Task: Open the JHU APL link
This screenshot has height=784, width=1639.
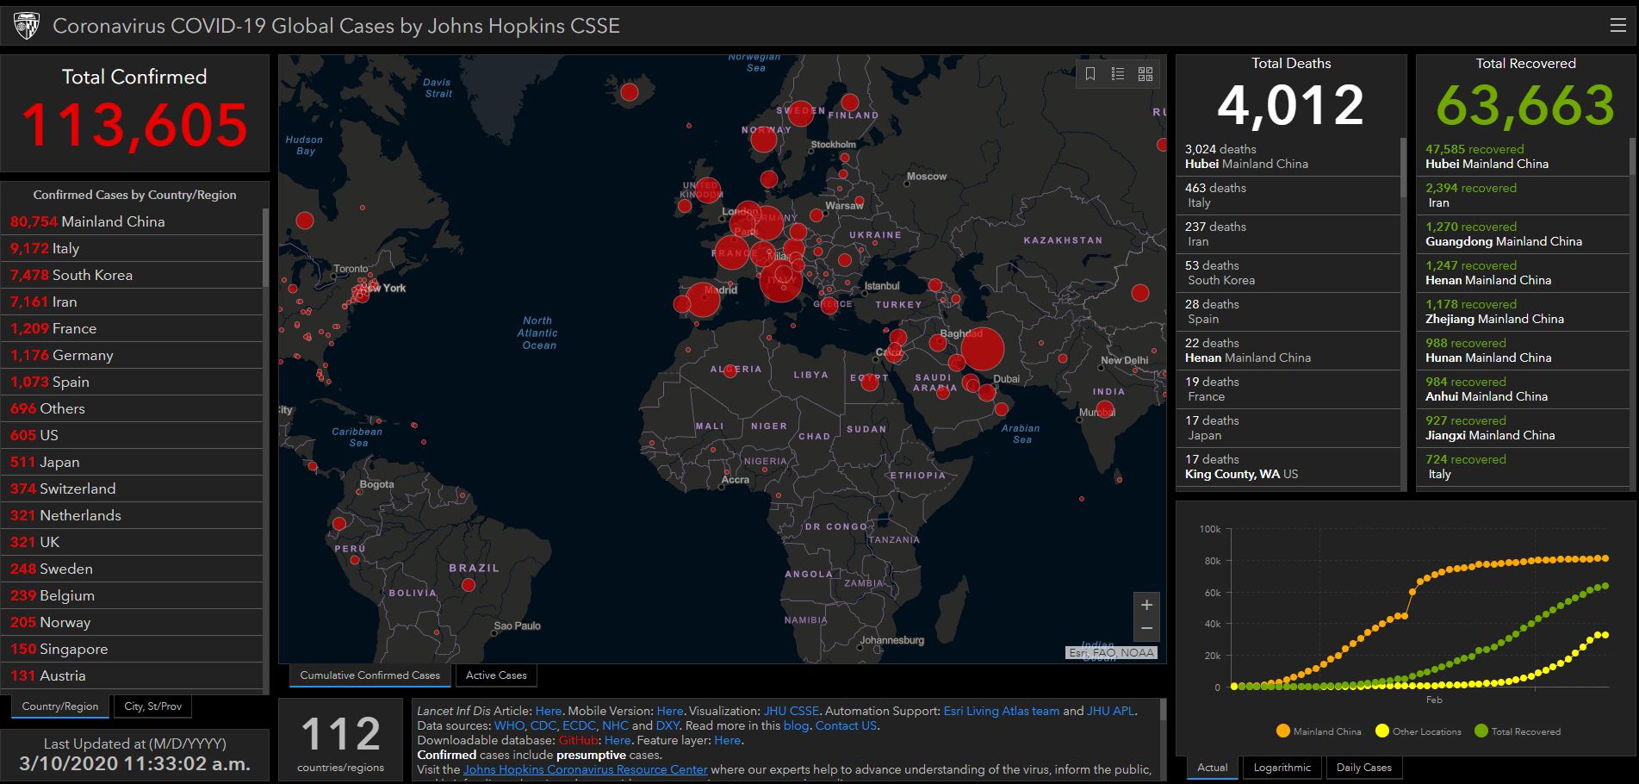Action: pos(1111,712)
